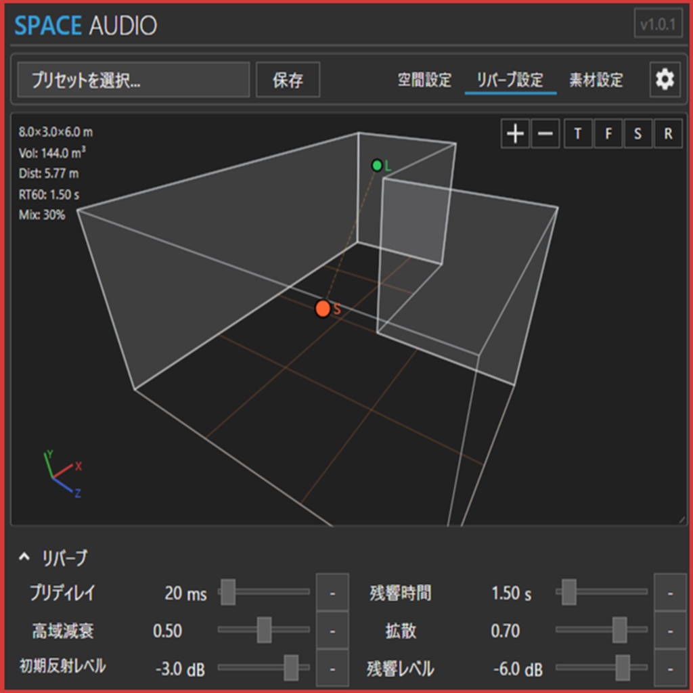Switch to the リバーブ設定 tab
The image size is (693, 693).
[510, 80]
